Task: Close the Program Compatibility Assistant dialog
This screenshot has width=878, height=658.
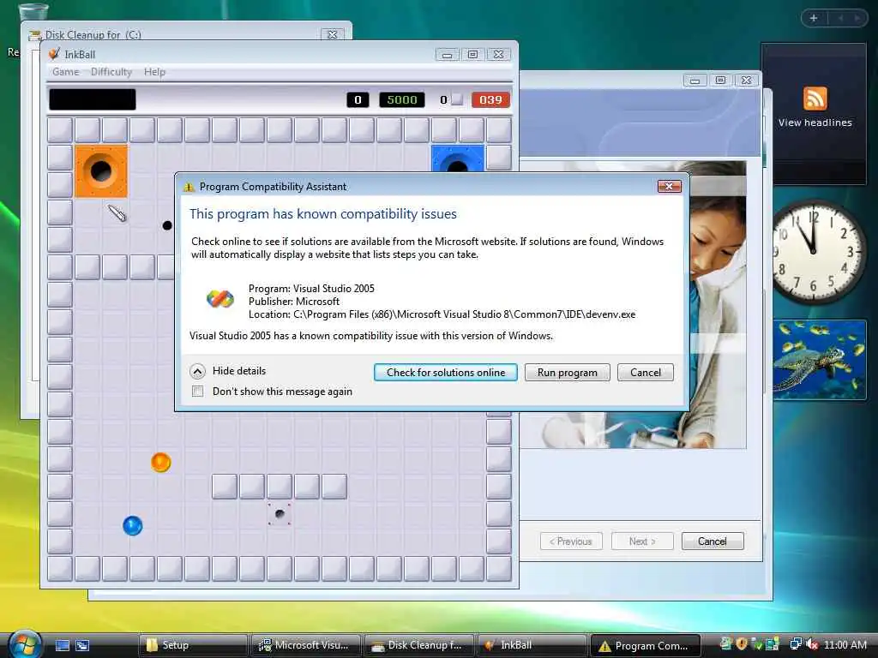Action: click(669, 186)
